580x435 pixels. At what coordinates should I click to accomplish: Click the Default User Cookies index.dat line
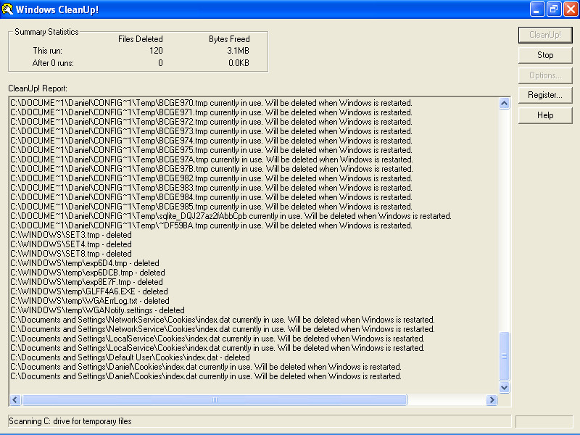(130, 357)
